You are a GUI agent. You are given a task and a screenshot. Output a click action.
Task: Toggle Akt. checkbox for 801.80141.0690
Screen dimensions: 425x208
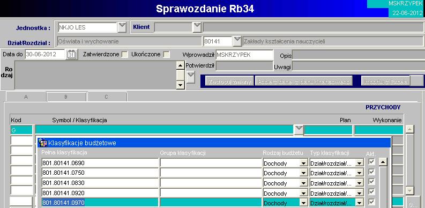372,162
